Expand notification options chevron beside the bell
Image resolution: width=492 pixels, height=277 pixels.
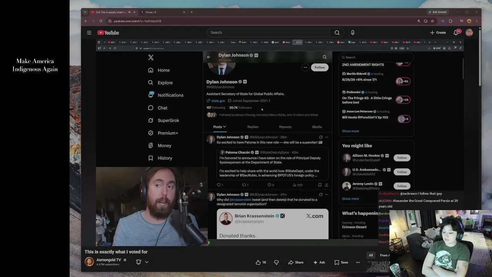pos(146,262)
